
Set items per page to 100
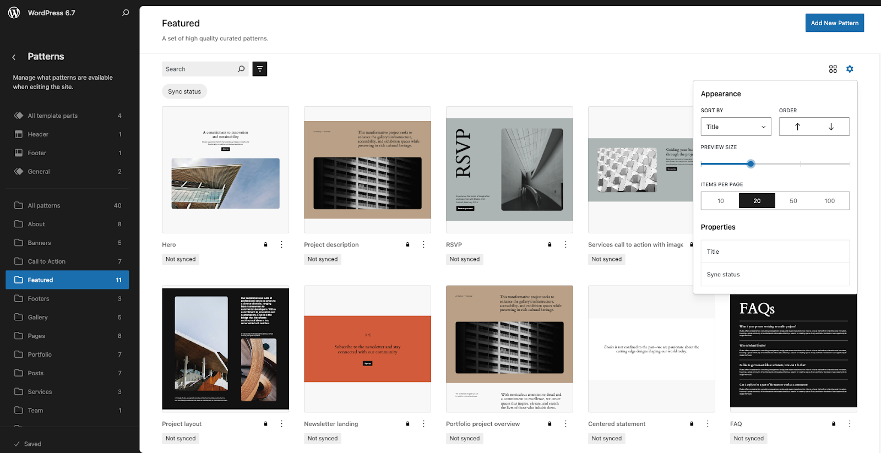tap(829, 201)
